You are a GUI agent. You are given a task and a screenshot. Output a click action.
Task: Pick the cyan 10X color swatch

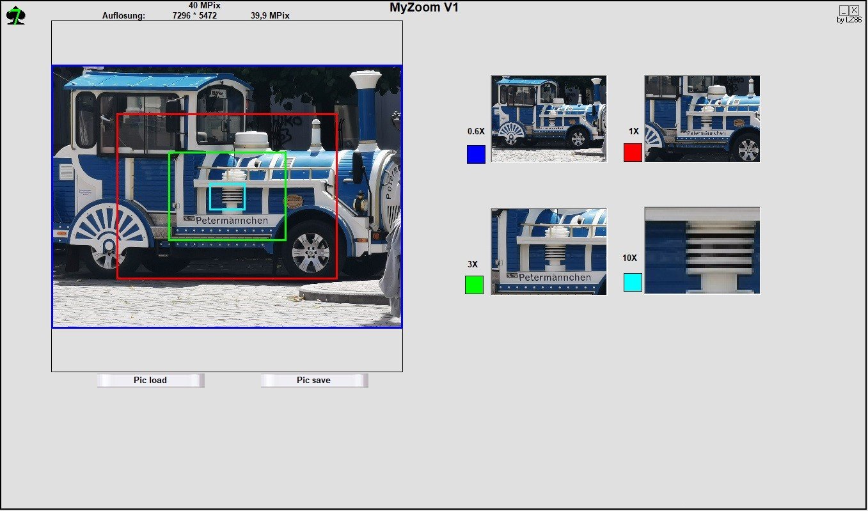633,282
